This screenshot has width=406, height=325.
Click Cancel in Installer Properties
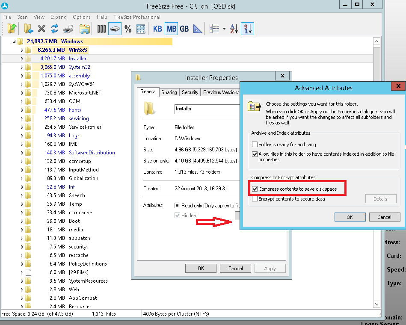(236, 268)
